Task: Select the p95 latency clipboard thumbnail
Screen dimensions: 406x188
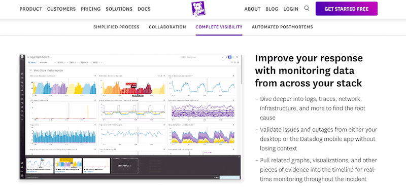Action: click(x=96, y=166)
